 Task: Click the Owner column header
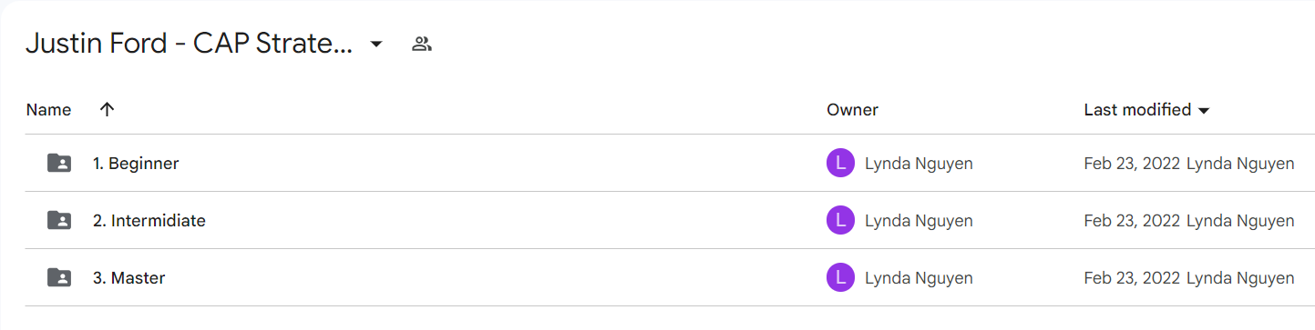[852, 109]
